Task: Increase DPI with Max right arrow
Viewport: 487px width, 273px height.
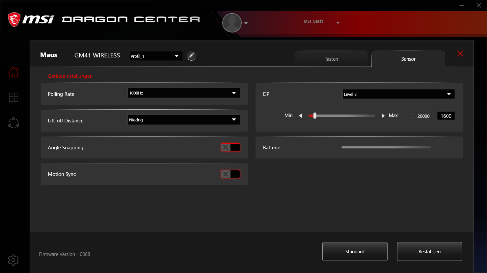Action: coord(383,116)
